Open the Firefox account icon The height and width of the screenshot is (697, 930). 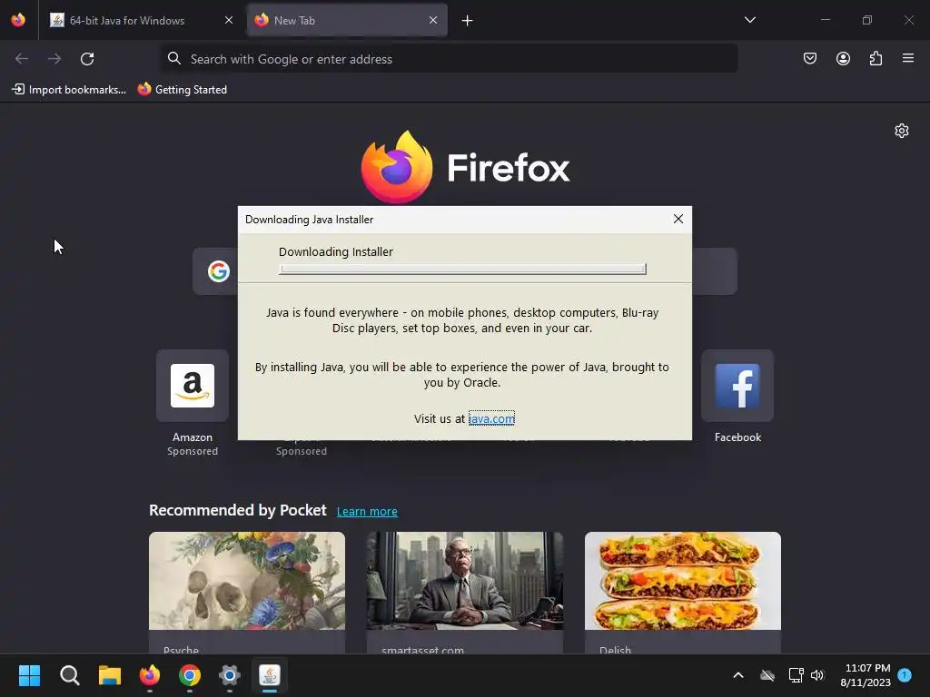pyautogui.click(x=843, y=58)
